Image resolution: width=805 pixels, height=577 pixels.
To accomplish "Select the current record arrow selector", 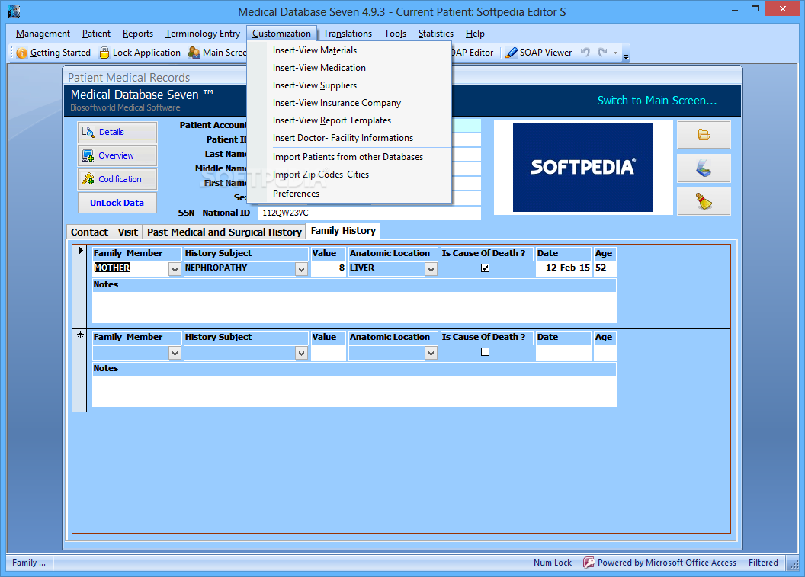I will pyautogui.click(x=79, y=286).
